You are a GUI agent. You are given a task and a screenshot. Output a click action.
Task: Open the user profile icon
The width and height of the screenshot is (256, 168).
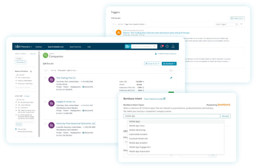173,47
